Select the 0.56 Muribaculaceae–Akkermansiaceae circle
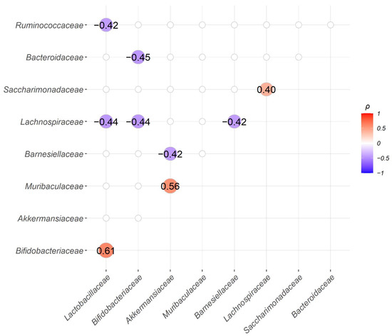Screen dimensions: 392x336 170,186
